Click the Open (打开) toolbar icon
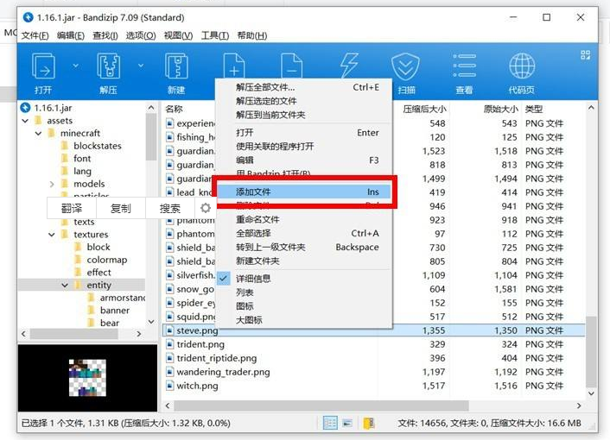The width and height of the screenshot is (610, 440). point(43,66)
